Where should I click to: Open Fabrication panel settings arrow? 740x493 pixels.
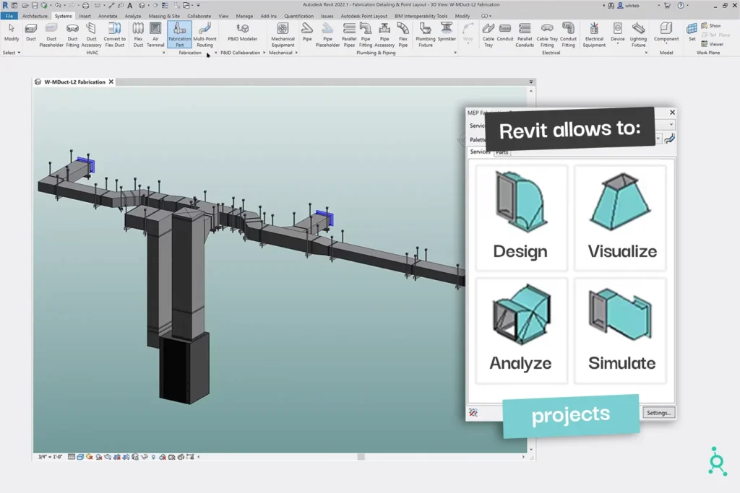215,53
